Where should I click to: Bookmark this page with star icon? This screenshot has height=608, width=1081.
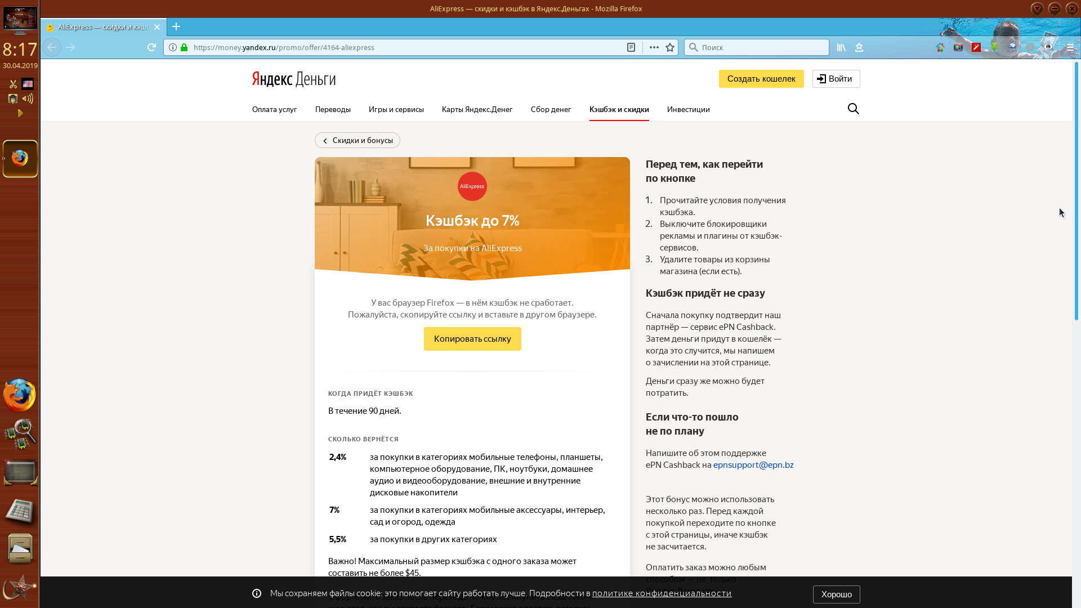(x=670, y=47)
